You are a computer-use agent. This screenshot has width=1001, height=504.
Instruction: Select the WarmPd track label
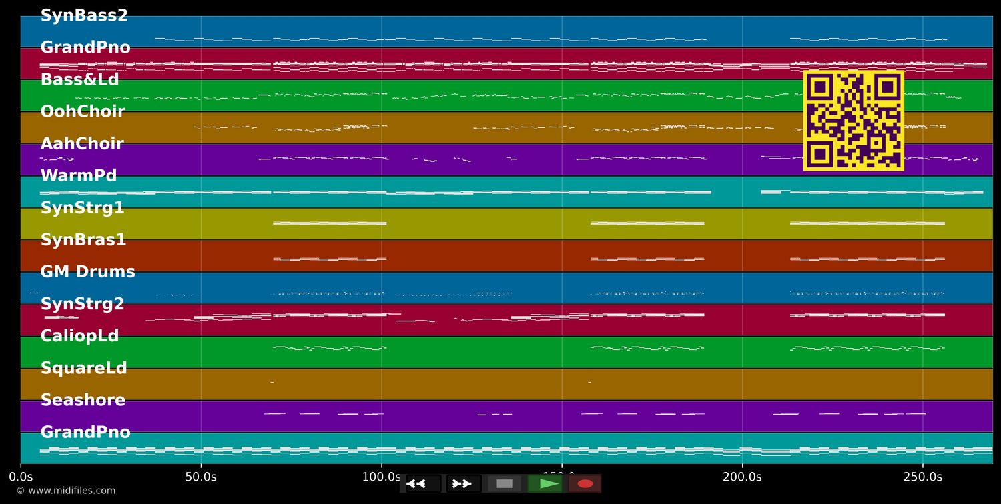pos(79,175)
